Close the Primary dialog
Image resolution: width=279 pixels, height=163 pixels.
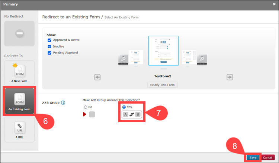[x=274, y=4]
